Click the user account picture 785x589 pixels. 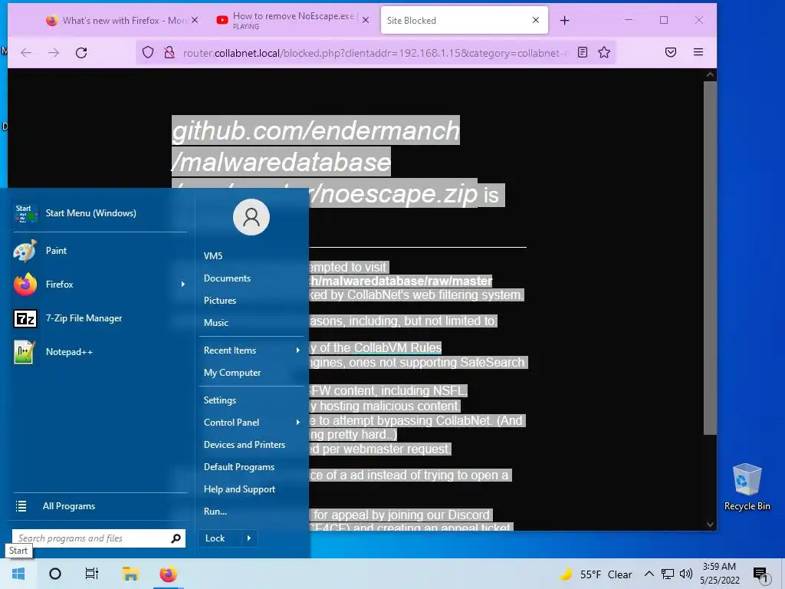coord(251,217)
